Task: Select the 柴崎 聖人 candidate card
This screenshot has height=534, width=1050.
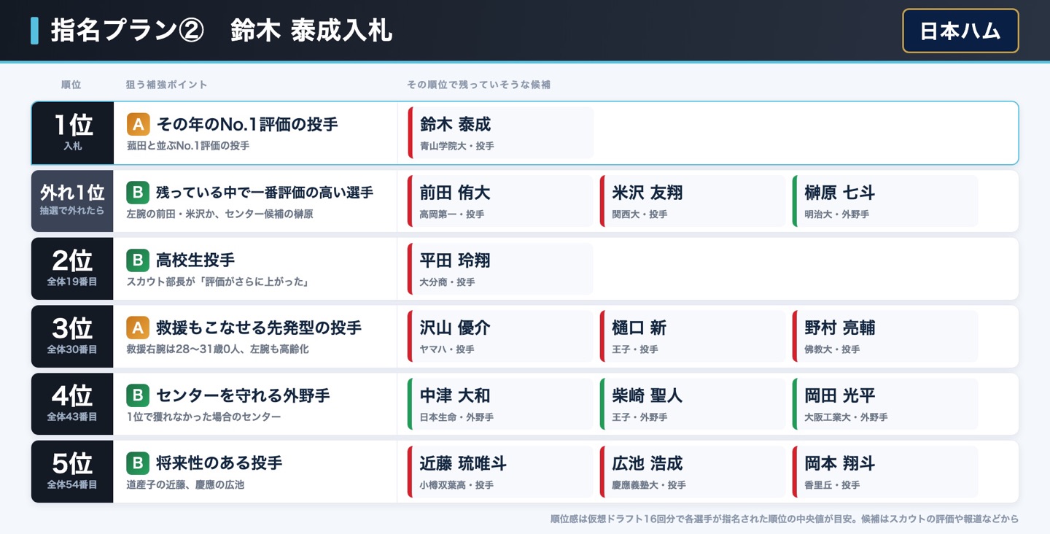Action: pyautogui.click(x=693, y=404)
